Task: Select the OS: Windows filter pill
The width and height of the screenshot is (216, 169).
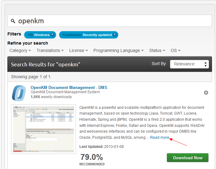Action: (x=40, y=35)
